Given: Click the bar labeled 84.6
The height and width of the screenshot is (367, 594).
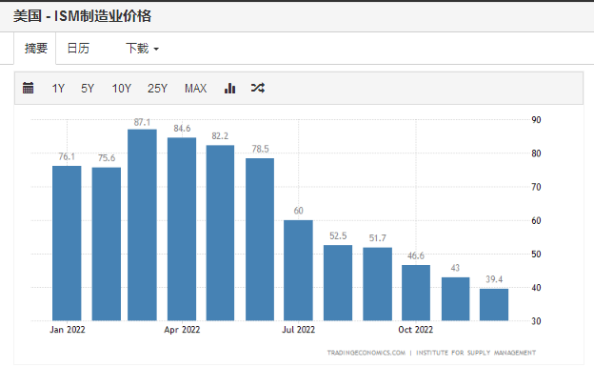Looking at the screenshot, I should click(182, 229).
